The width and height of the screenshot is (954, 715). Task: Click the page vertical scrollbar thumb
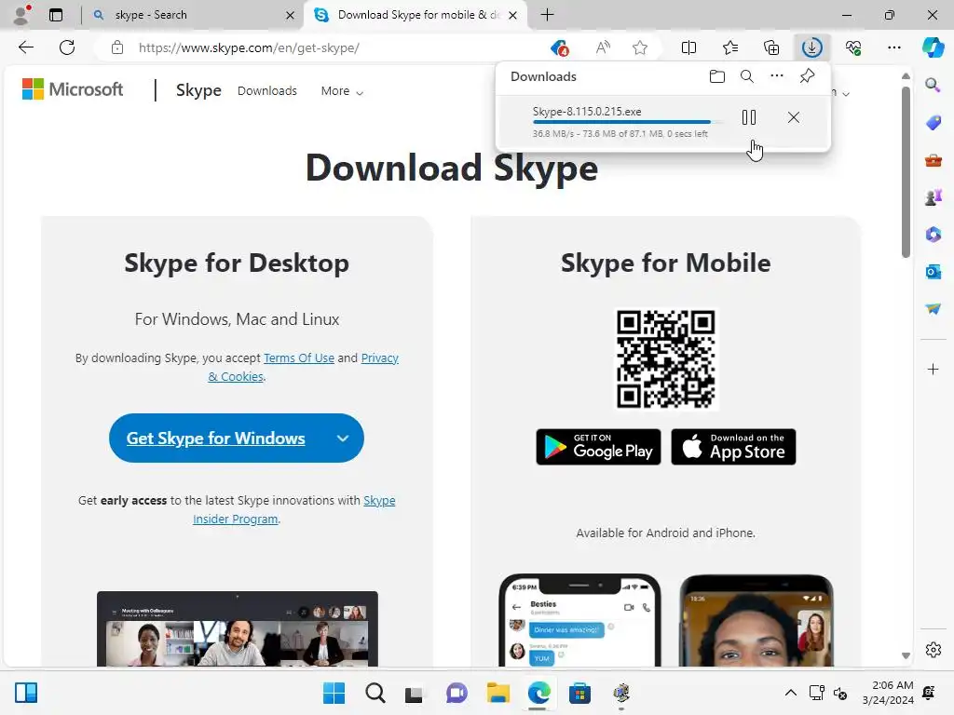click(x=906, y=171)
